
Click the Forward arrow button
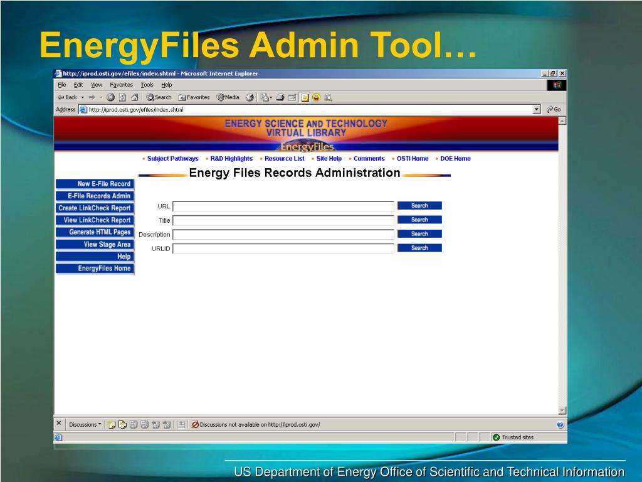click(x=92, y=97)
